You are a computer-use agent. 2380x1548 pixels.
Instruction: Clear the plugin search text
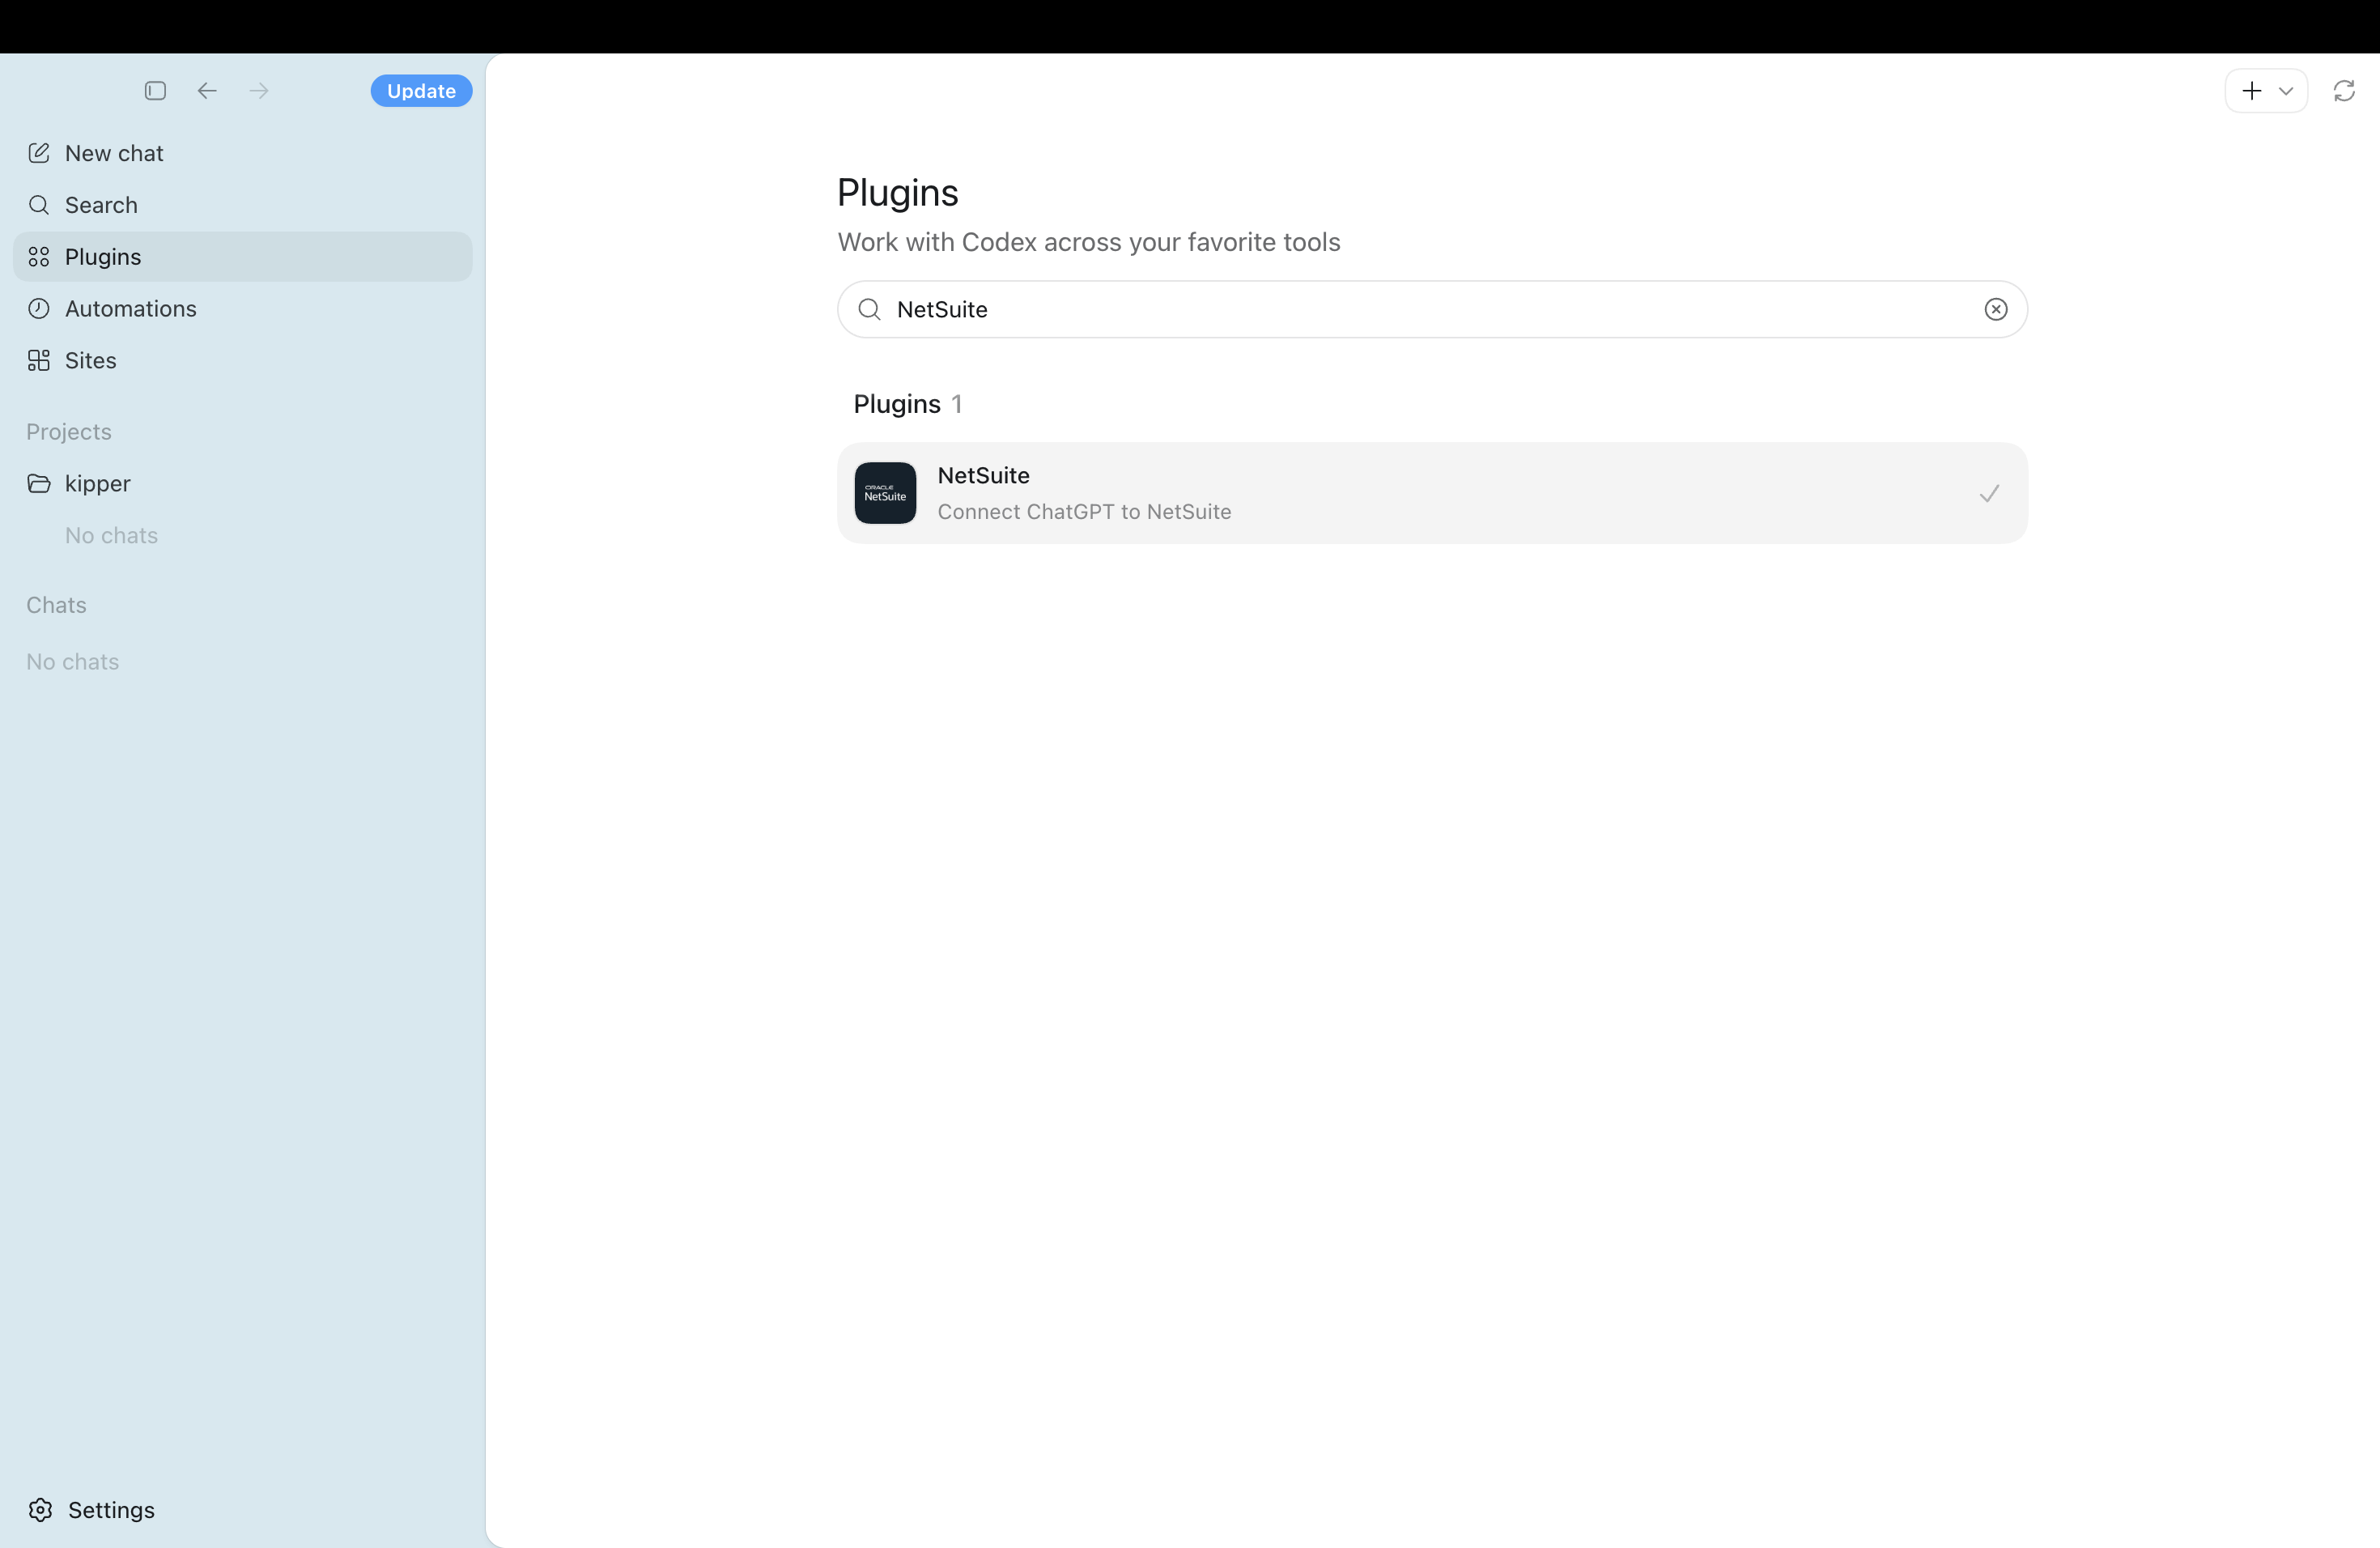click(x=1995, y=310)
